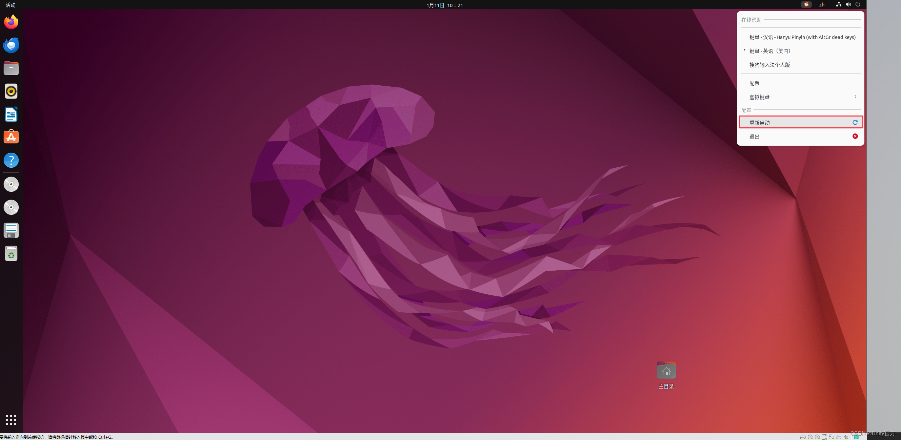Open LibreOffice Writer from dock

pos(11,114)
